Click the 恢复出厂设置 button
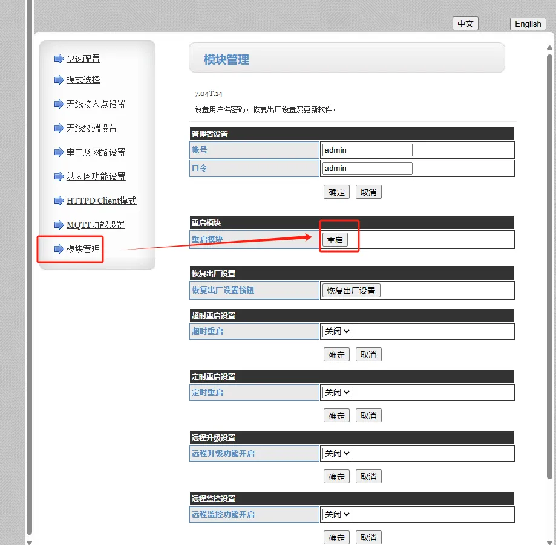556x545 pixels. pyautogui.click(x=351, y=291)
